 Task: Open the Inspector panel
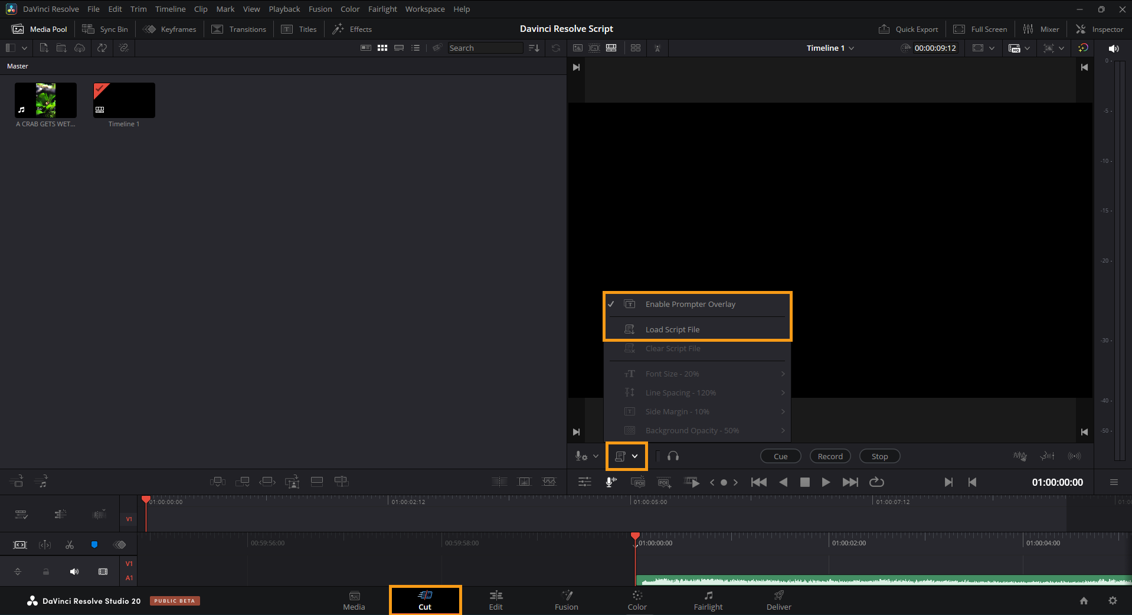pyautogui.click(x=1100, y=29)
